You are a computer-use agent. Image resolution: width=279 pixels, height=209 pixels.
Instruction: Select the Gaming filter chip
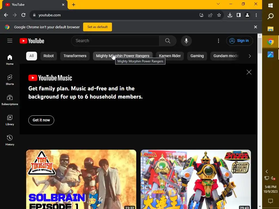coord(197,56)
